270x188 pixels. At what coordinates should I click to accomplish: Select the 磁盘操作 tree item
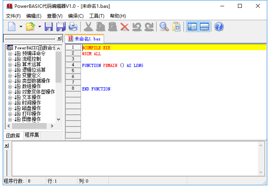click(31, 108)
